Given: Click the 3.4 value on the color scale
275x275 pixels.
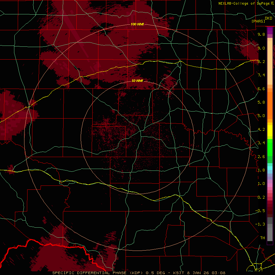Looking at the screenshot, I should coord(261,143).
